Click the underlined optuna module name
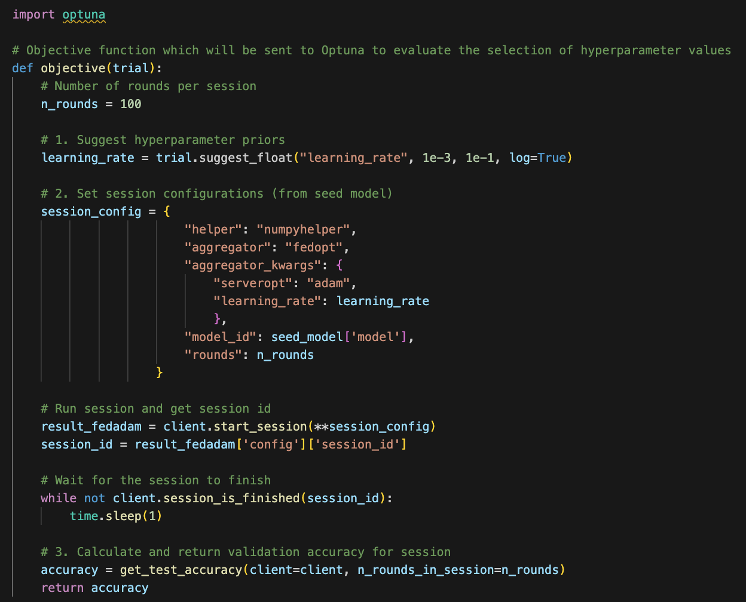This screenshot has height=602, width=746. 84,14
